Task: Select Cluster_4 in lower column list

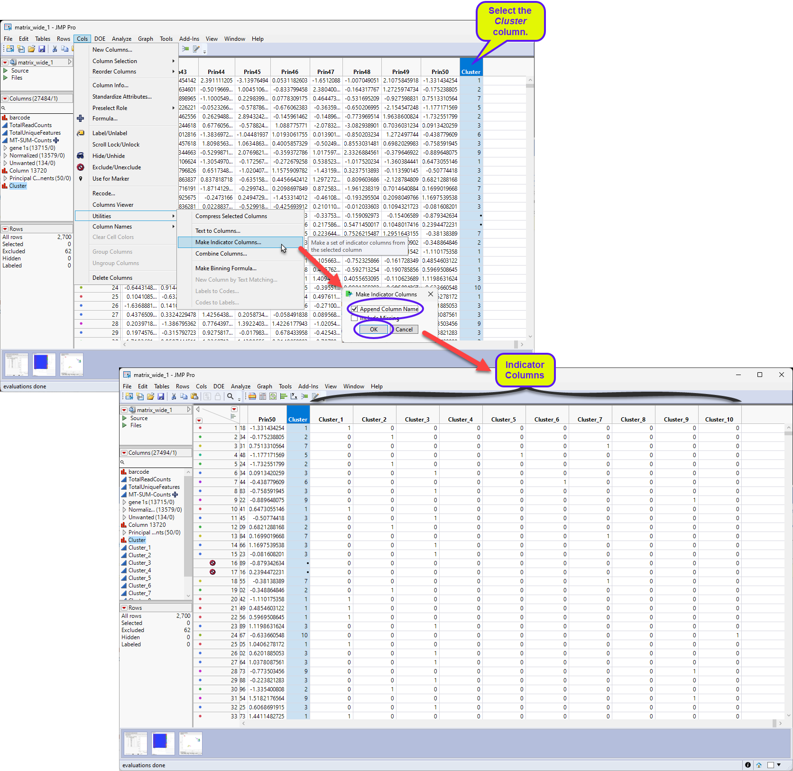Action: point(139,570)
